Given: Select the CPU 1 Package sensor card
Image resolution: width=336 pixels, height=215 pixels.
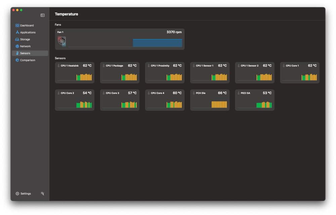Looking at the screenshot, I should click(x=120, y=73).
